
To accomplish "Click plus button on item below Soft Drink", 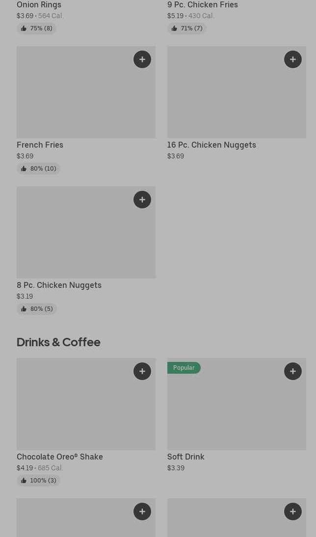I will coord(293,511).
